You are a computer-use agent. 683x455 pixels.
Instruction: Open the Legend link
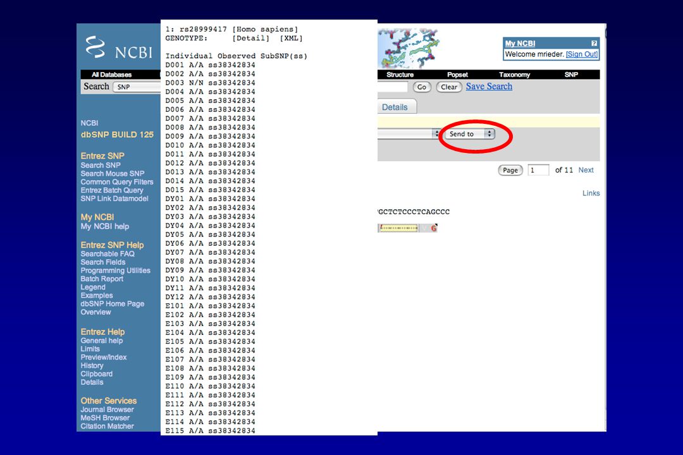93,288
